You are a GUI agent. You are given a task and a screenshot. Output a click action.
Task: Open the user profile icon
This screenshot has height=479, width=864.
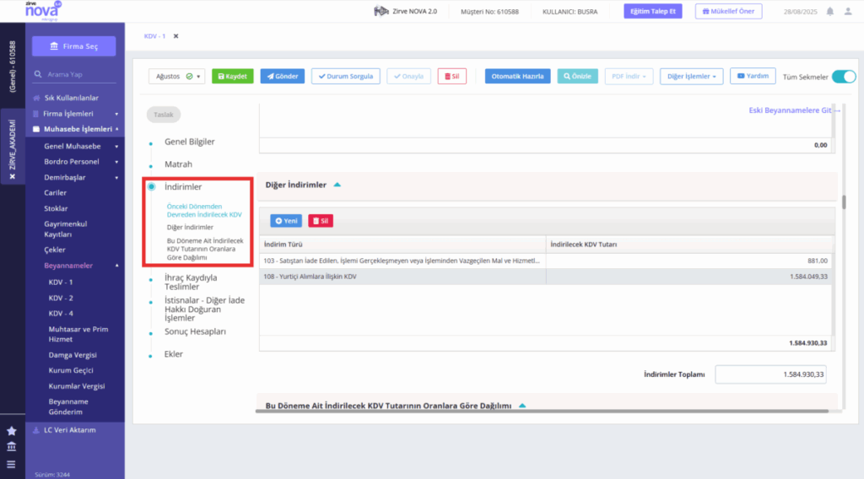pos(848,12)
